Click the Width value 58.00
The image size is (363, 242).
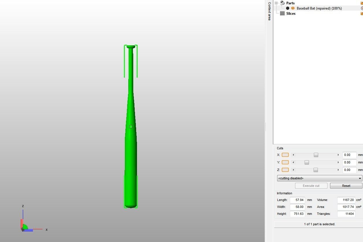298,207
